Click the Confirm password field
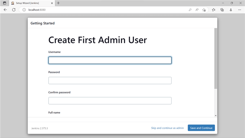245x138 pixels. click(110, 101)
